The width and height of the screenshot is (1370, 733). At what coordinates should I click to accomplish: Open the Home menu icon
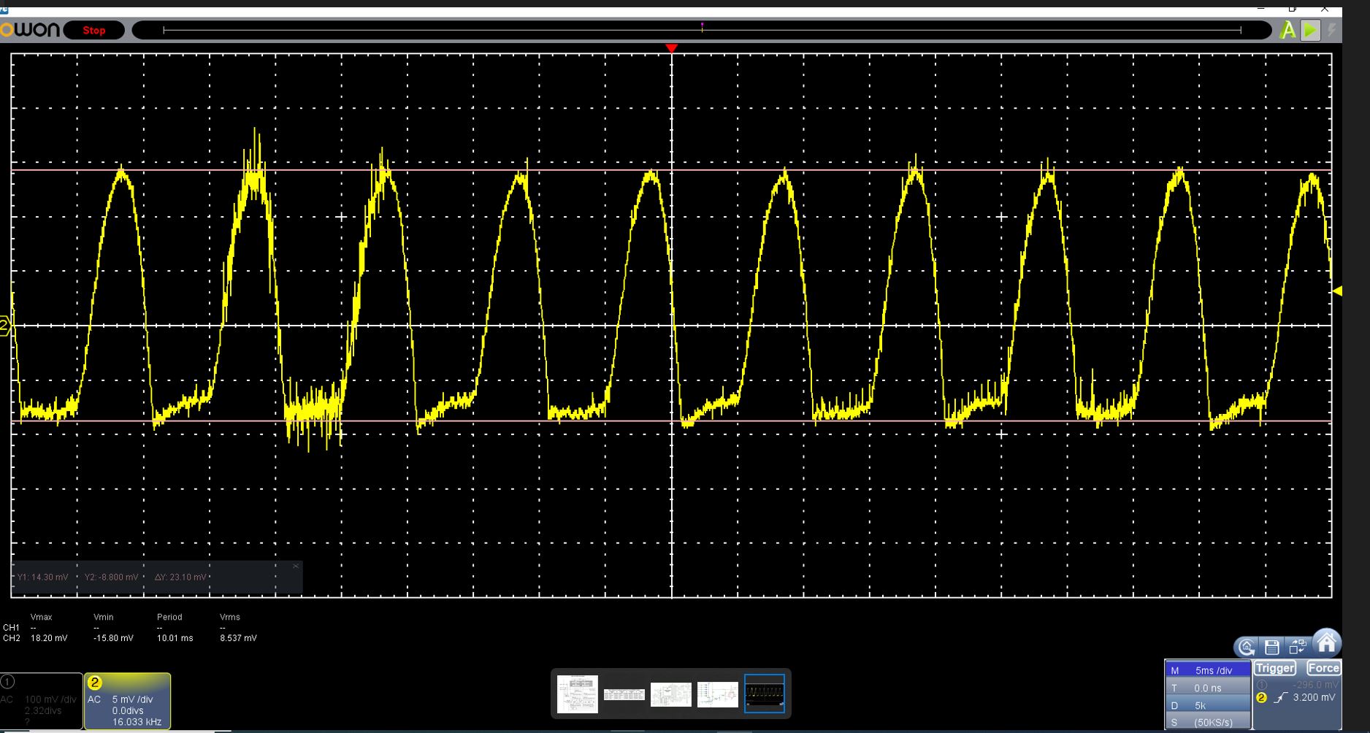(1326, 643)
